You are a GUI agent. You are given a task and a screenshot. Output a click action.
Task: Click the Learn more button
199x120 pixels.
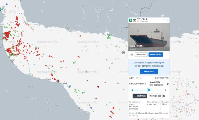[149, 71]
